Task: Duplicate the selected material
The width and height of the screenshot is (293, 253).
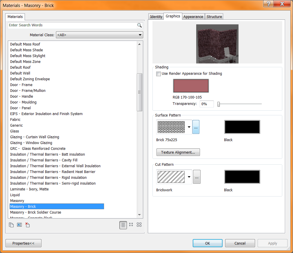Action: pyautogui.click(x=11, y=225)
